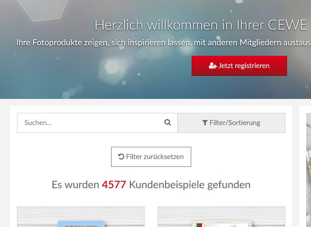Open the second customer example thumbnail with flag
Screen dimensions: 311x227
tap(221, 217)
